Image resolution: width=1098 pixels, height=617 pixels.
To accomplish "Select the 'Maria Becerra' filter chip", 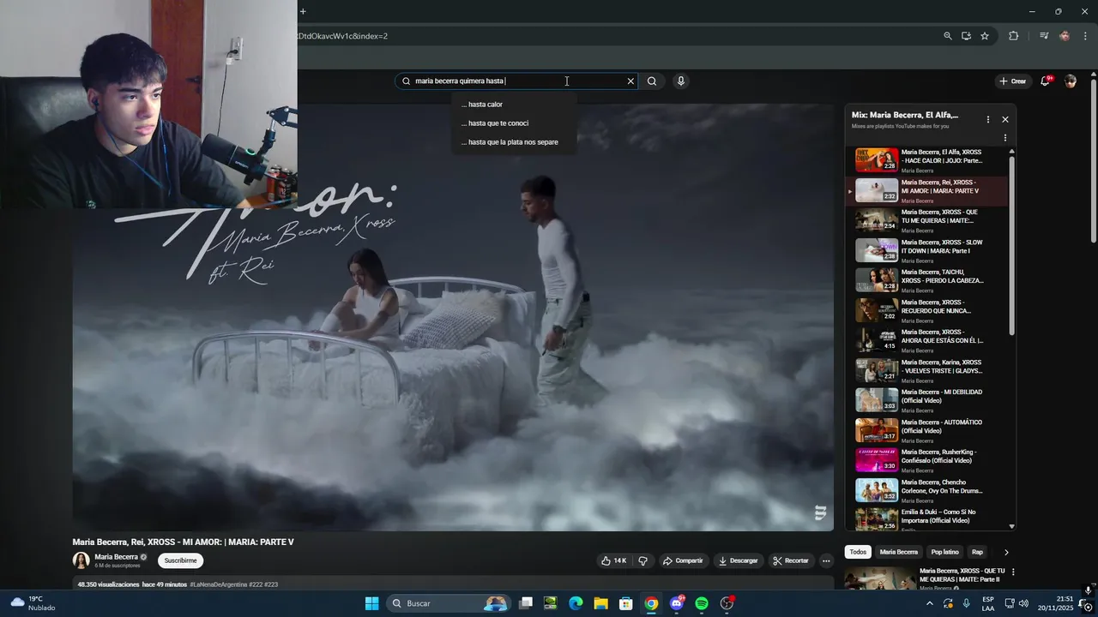I will (x=899, y=552).
